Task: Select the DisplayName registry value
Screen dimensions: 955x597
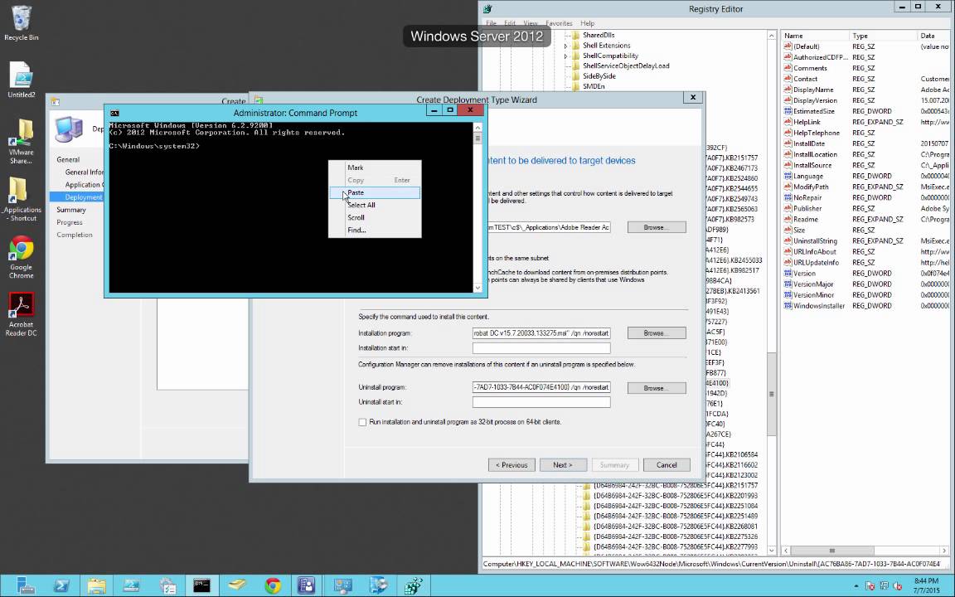Action: point(813,90)
